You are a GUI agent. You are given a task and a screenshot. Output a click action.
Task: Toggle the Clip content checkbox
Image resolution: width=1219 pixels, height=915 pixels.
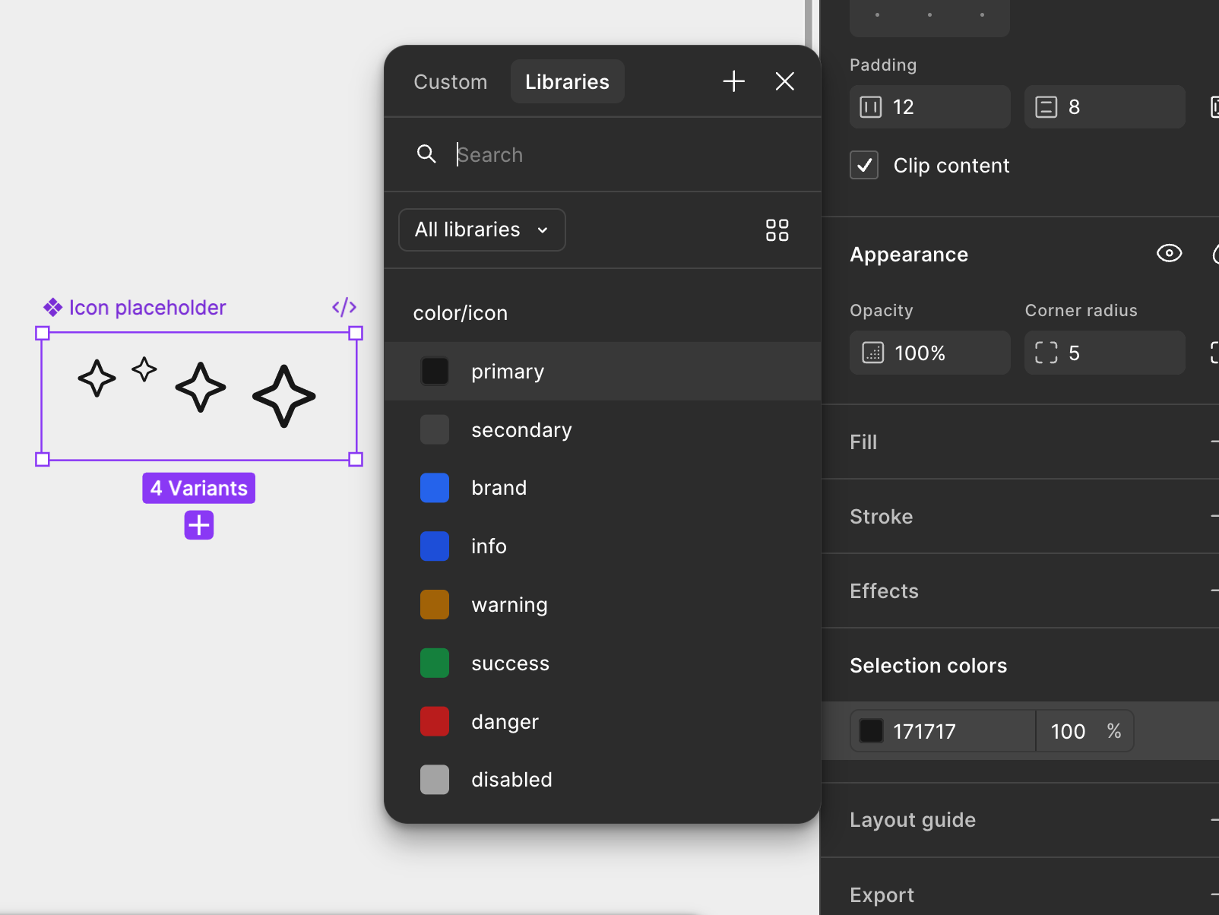(x=864, y=165)
